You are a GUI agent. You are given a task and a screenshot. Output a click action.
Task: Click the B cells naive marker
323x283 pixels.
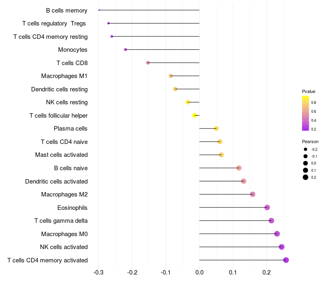239,168
